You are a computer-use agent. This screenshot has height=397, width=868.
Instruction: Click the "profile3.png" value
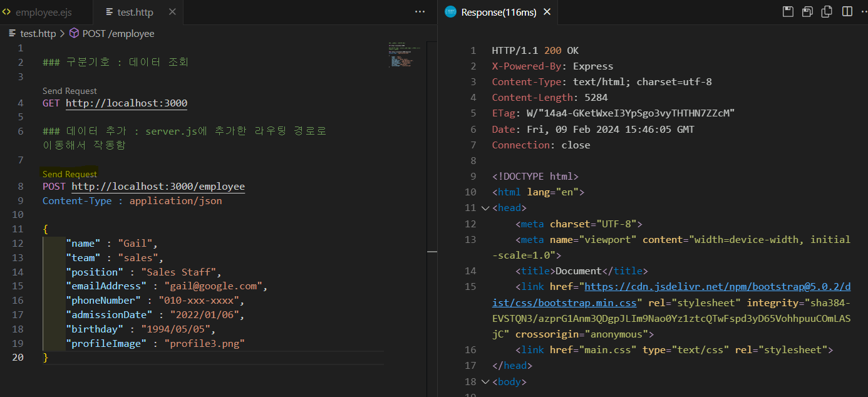[204, 343]
